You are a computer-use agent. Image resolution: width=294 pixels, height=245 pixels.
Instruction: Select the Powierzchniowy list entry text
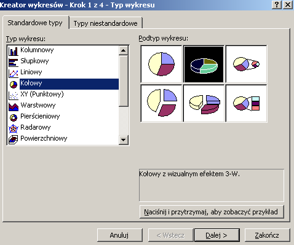pos(44,138)
